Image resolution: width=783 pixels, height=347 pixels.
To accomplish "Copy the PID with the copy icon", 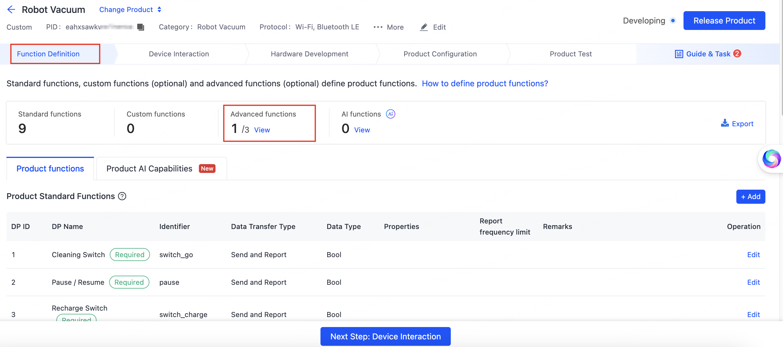I will (140, 27).
